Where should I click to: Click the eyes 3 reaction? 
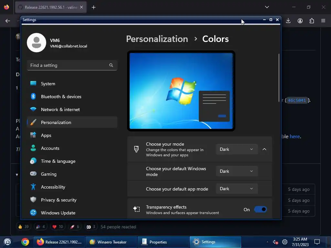click(91, 227)
